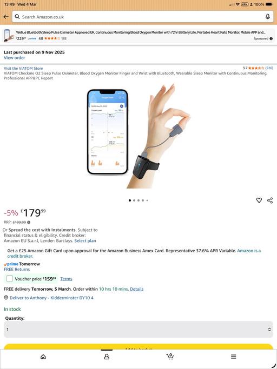Tap the Sponsored info icon
Image resolution: width=277 pixels, height=369 pixels.
[x=271, y=38]
